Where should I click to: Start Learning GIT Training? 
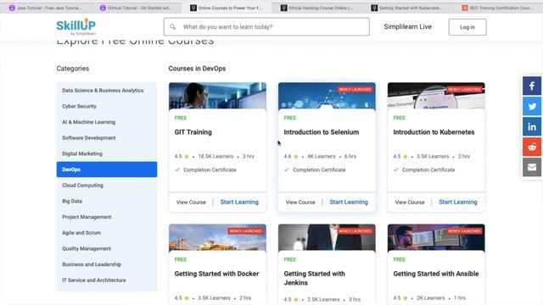239,202
